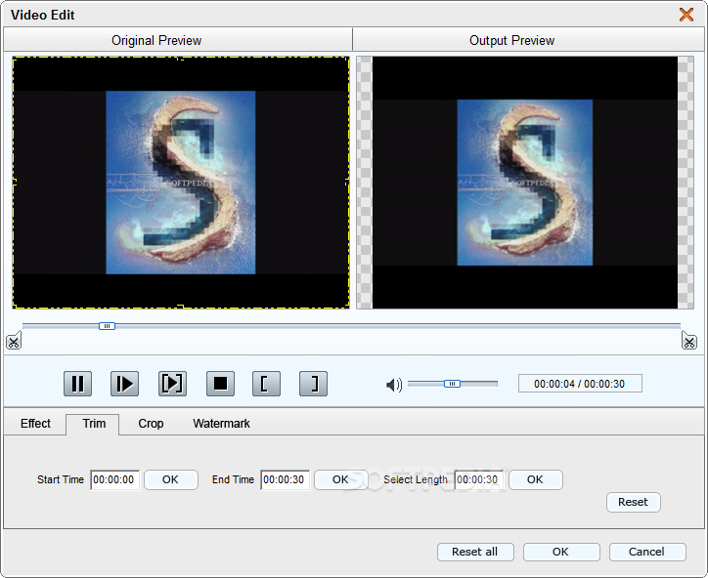Click the Output Preview header
Image resolution: width=708 pixels, height=578 pixels.
pos(528,40)
